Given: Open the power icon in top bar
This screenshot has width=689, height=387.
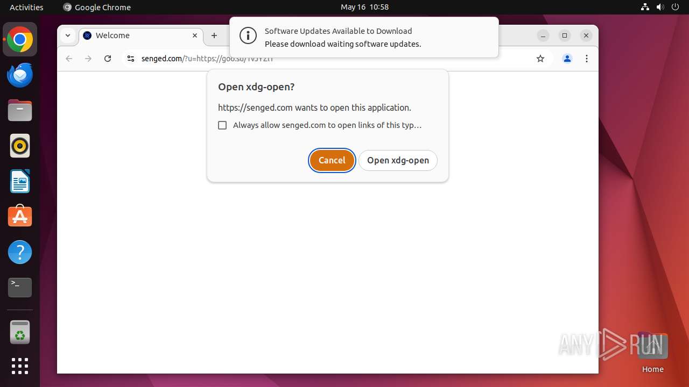Looking at the screenshot, I should click(x=676, y=7).
